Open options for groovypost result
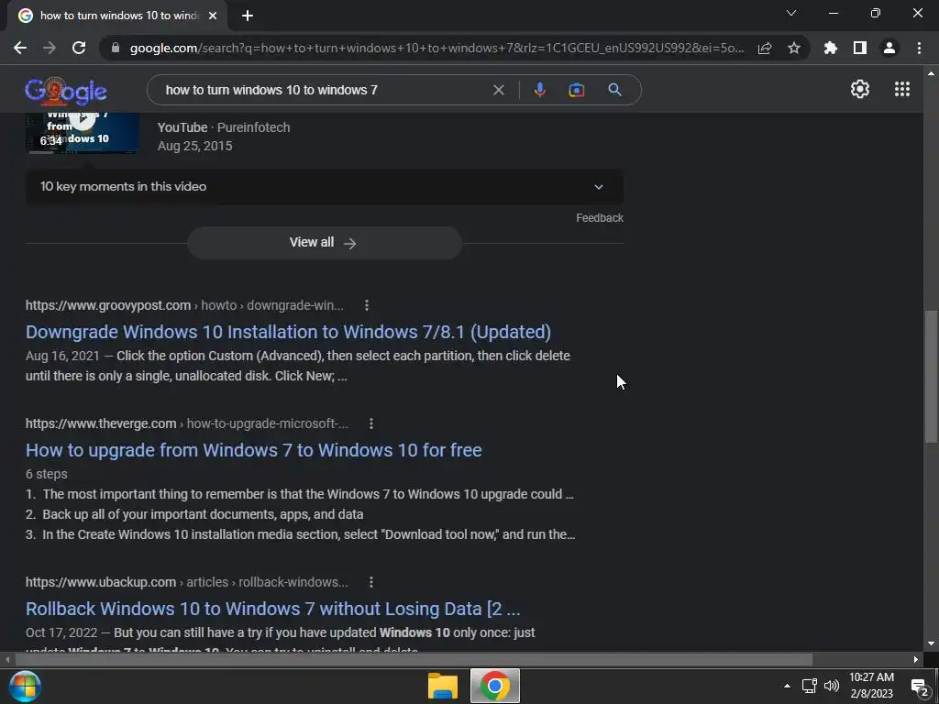The height and width of the screenshot is (704, 939). coord(367,305)
